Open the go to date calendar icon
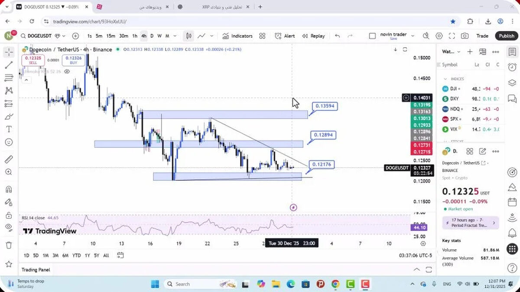This screenshot has height=292, width=520. (x=120, y=255)
